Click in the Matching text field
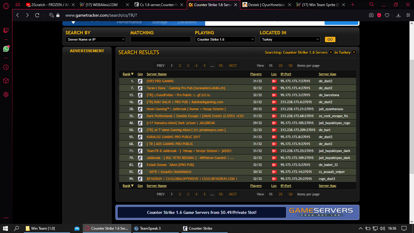414x233 pixels. (161, 39)
